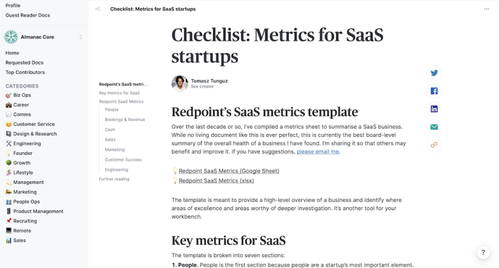Expand the Almanac Core workspace switcher

(x=81, y=37)
